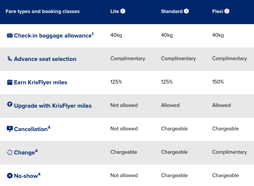Viewport: 254px width, 186px height.
Task: Click the Flexi fare info icon
Action: (227, 11)
